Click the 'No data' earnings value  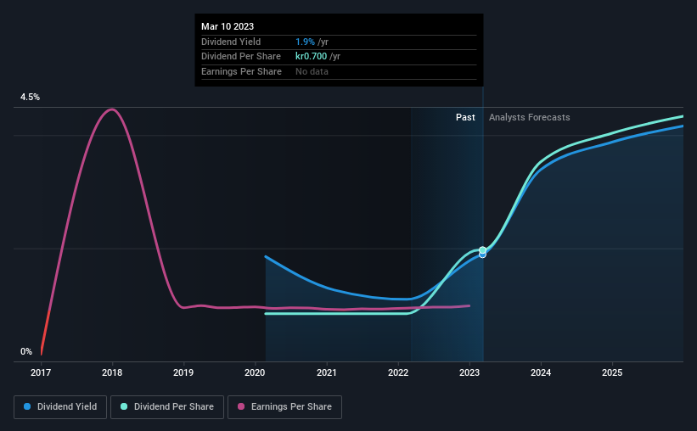tap(312, 71)
